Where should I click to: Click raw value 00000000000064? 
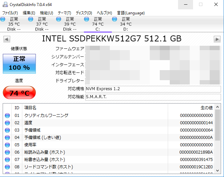[x=196, y=130]
